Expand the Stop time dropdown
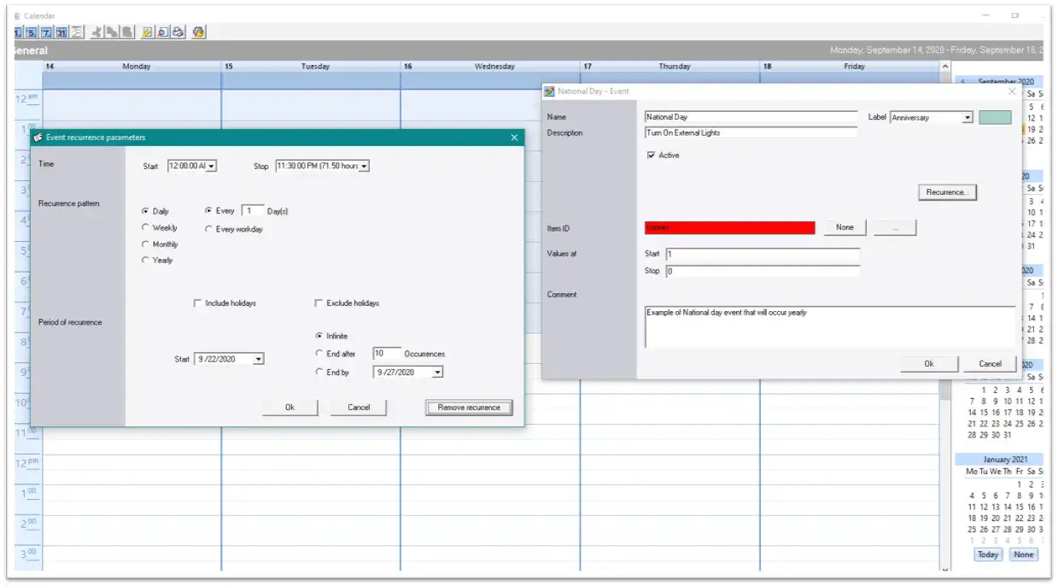The width and height of the screenshot is (1058, 587). pos(364,167)
